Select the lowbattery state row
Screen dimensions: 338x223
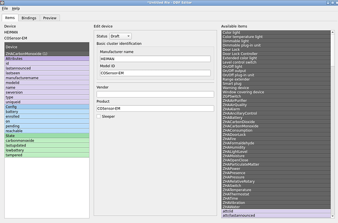point(47,150)
